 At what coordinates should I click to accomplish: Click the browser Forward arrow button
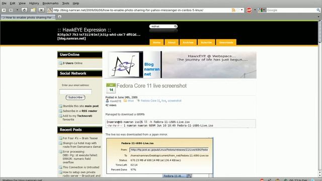coord(11,10)
